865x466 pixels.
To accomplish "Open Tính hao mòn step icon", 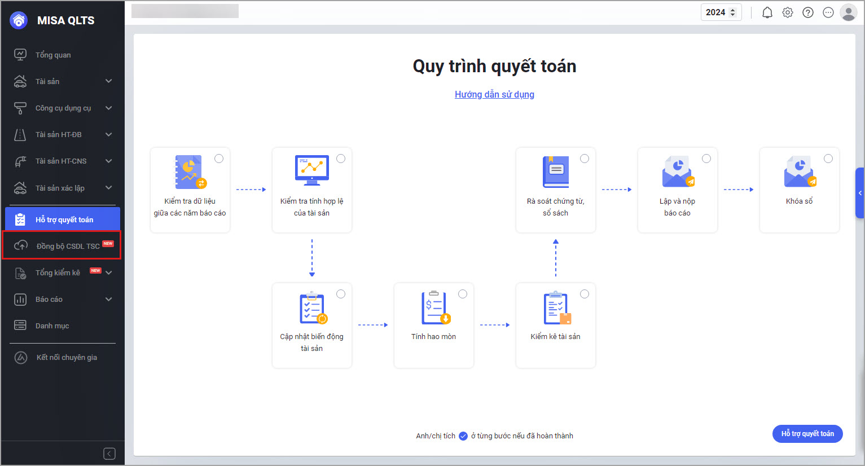I will [436, 308].
